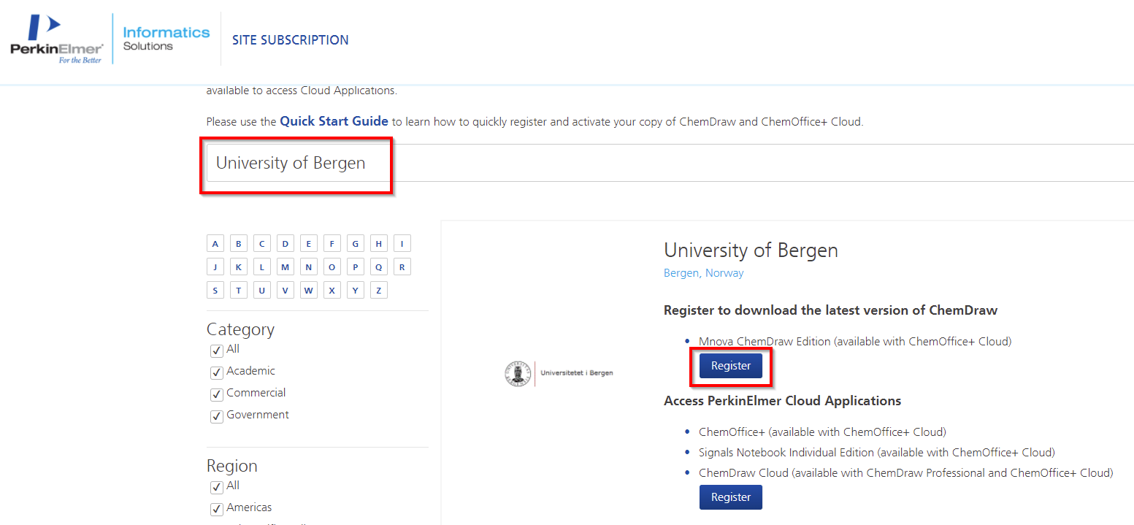1134x525 pixels.
Task: Filter institutions by letter A
Action: [x=215, y=244]
